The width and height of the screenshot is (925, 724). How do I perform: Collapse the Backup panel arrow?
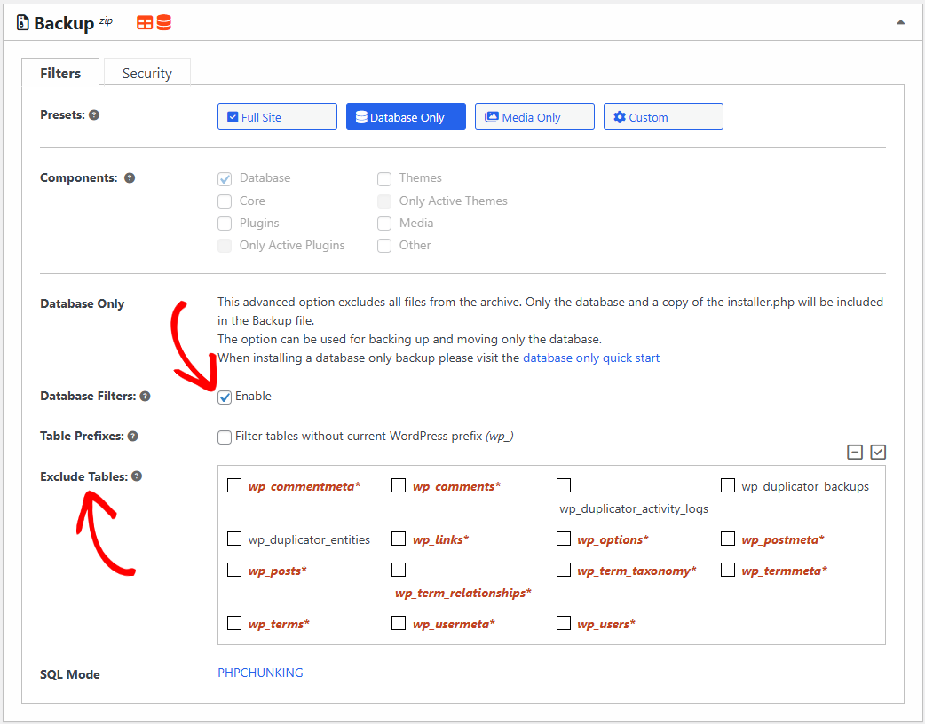click(901, 22)
